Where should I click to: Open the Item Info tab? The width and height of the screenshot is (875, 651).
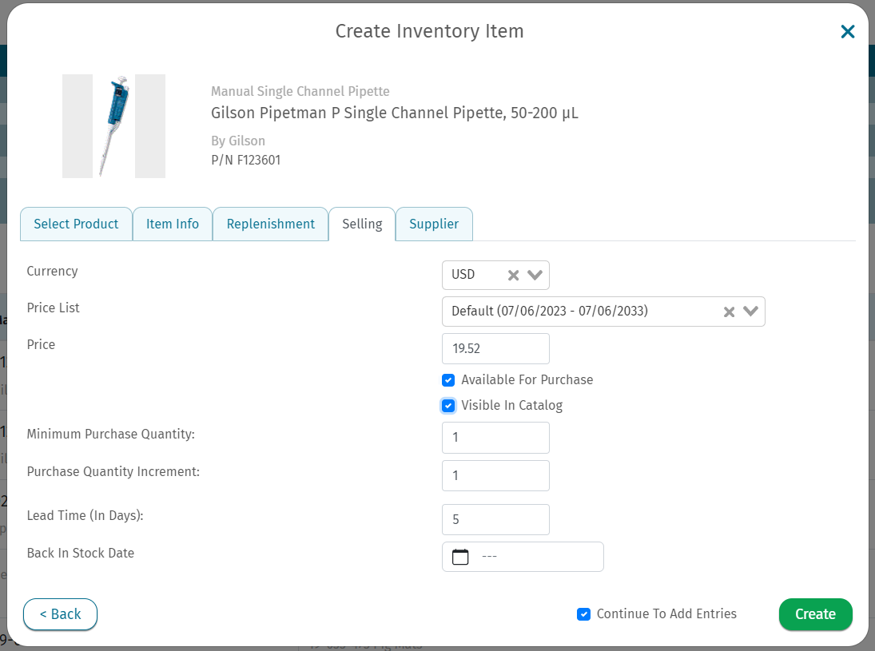(x=173, y=224)
